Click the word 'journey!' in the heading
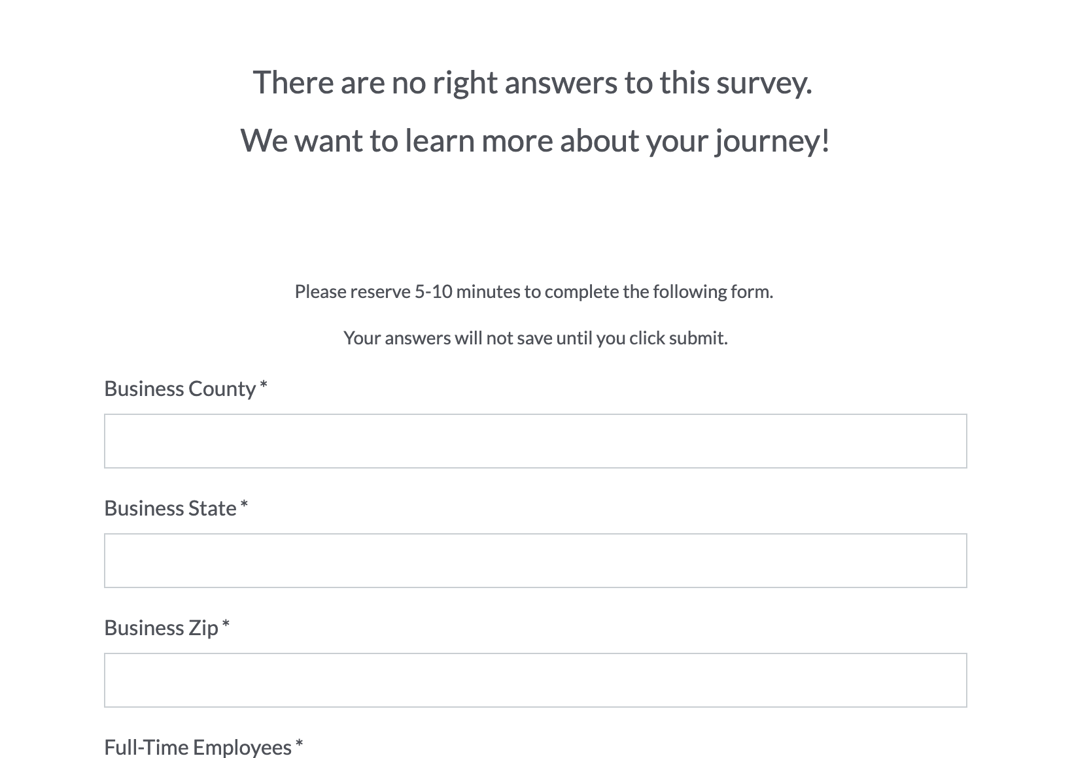The image size is (1074, 758). [772, 142]
